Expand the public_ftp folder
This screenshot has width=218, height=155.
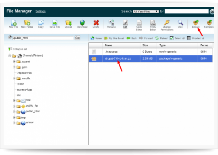pyautogui.click(x=14, y=106)
